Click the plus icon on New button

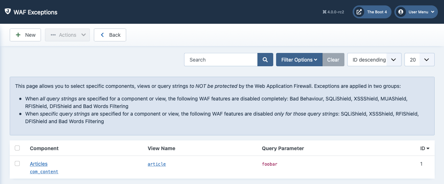[x=18, y=35]
